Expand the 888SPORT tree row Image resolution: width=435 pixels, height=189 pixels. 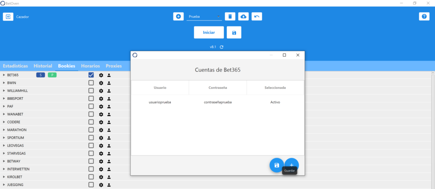tap(4, 99)
